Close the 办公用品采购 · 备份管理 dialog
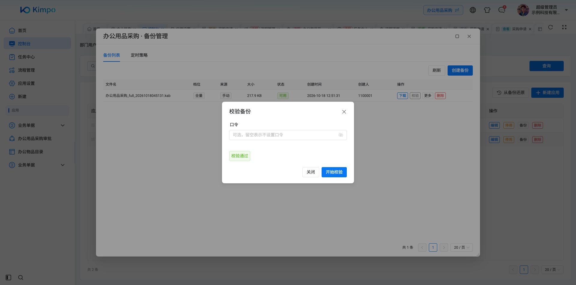 (469, 36)
